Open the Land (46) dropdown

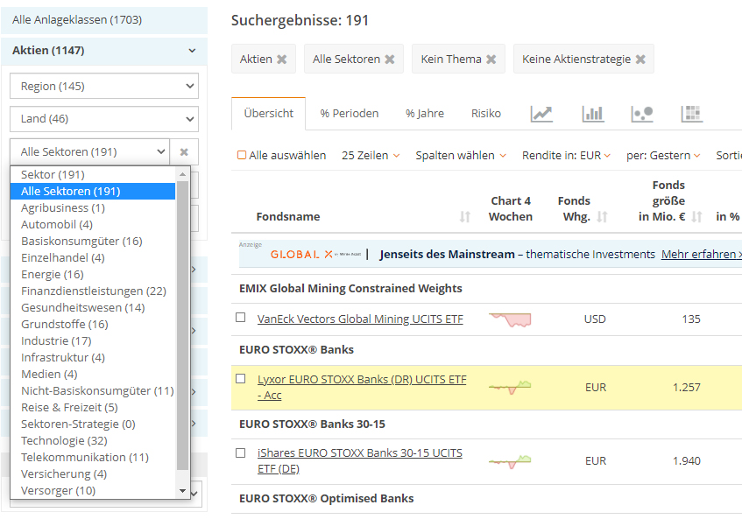coord(104,119)
